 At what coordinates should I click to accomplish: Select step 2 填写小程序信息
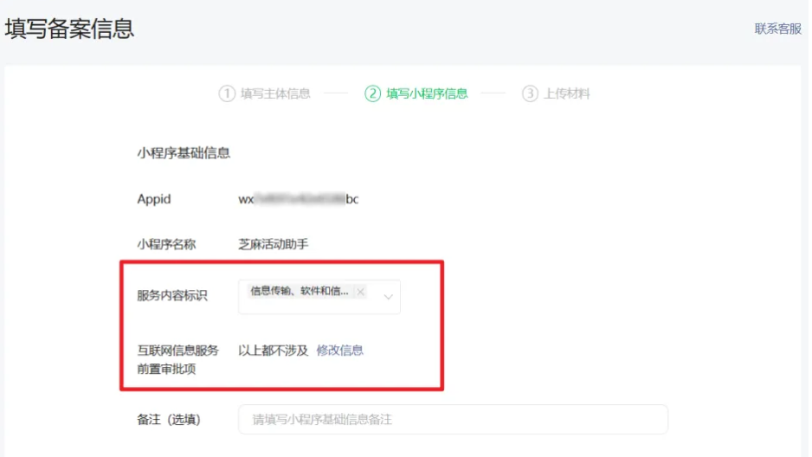[x=416, y=93]
